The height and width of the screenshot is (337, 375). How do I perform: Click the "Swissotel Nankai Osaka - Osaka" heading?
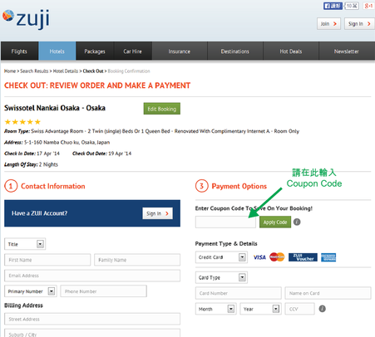(x=55, y=108)
